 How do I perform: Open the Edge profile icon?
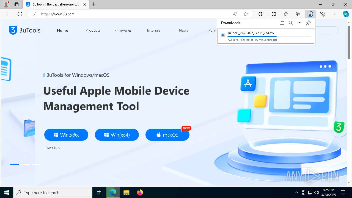(6, 4)
